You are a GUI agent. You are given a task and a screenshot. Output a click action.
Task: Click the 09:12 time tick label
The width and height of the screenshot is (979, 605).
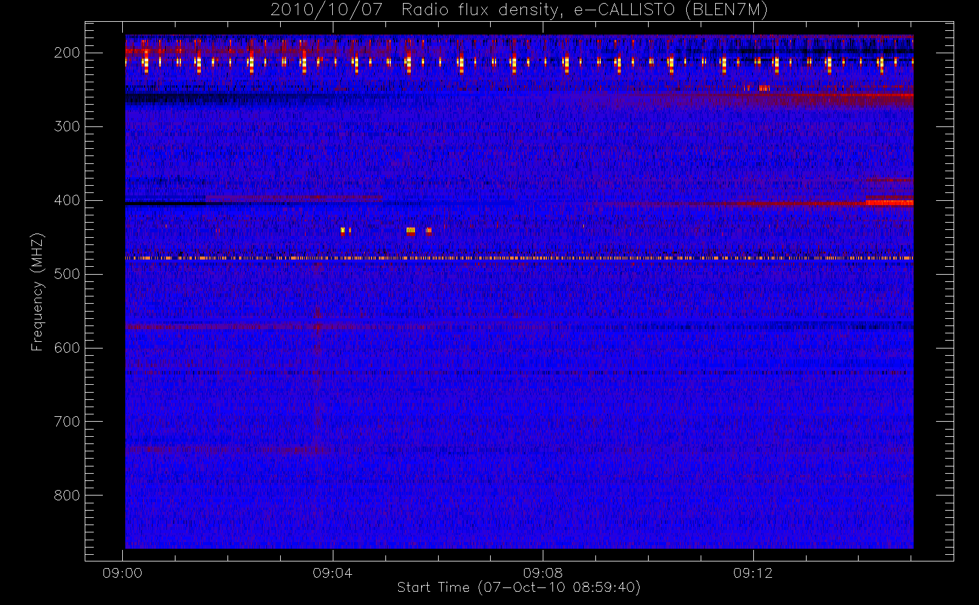753,573
